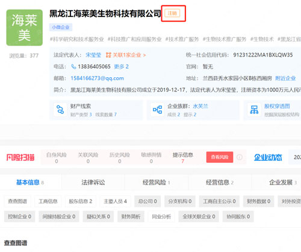Select 工商信息 sub-tab

(x=48, y=201)
